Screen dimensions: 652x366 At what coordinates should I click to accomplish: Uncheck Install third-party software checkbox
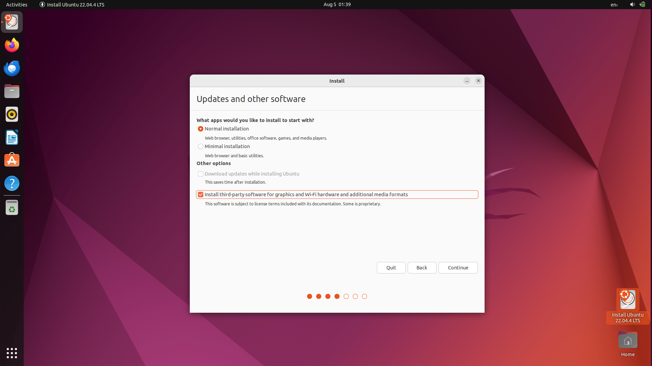coord(201,195)
